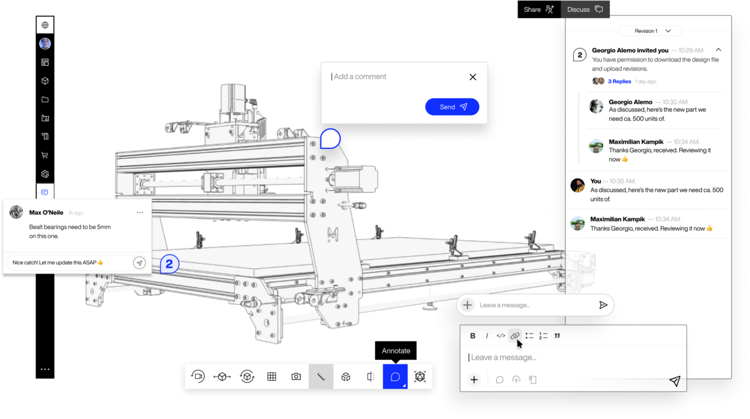Open the shopping cart in sidebar

[x=45, y=155]
